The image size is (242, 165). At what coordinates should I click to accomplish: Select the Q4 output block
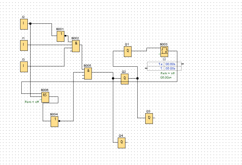(x=122, y=143)
